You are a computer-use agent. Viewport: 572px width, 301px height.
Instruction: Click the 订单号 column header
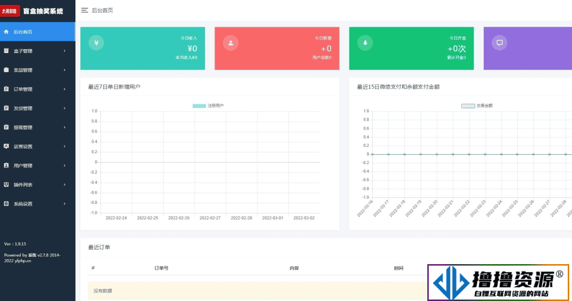161,268
